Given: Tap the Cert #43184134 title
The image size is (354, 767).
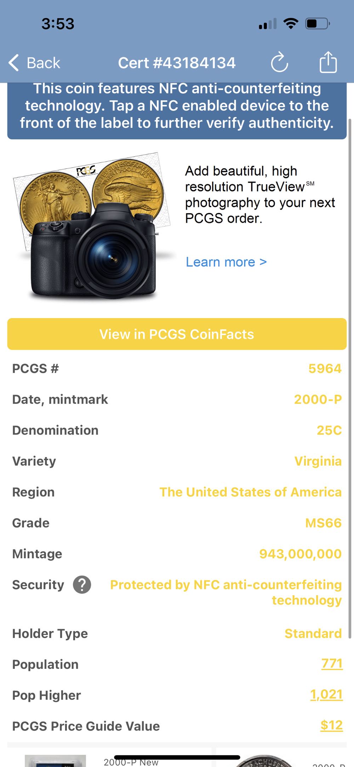Looking at the screenshot, I should 177,63.
